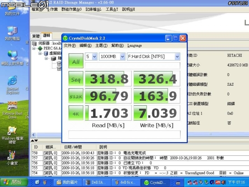Click the Internet Explorer quick launch icon
Viewport: 249px width, 187px height.
(37, 182)
